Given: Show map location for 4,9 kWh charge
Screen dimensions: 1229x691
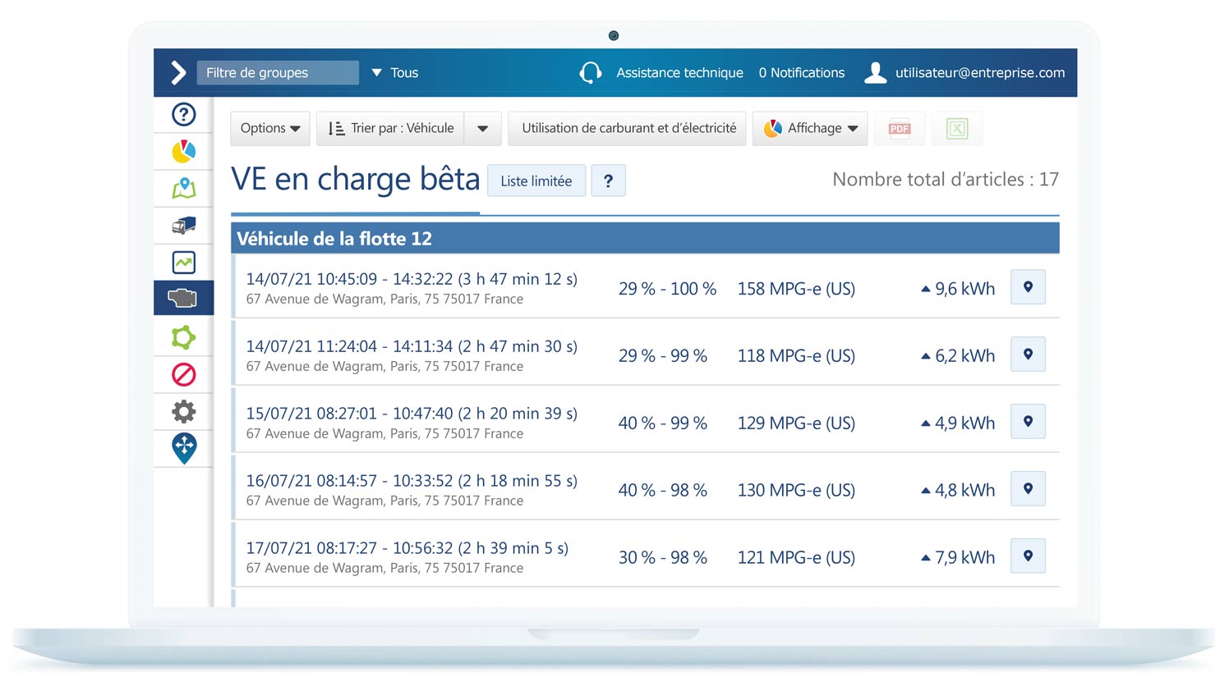Looking at the screenshot, I should point(1028,422).
